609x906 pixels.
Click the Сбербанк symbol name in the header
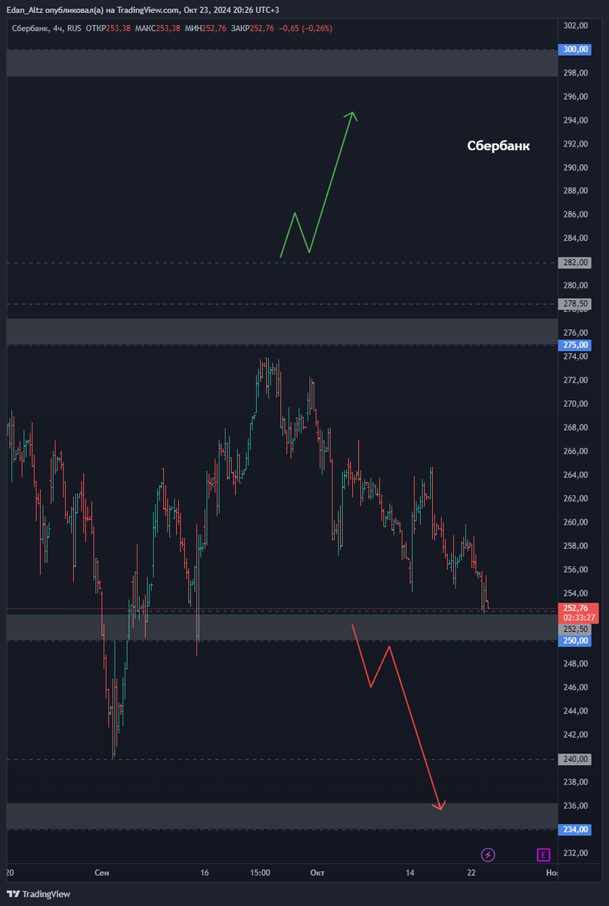pyautogui.click(x=30, y=28)
